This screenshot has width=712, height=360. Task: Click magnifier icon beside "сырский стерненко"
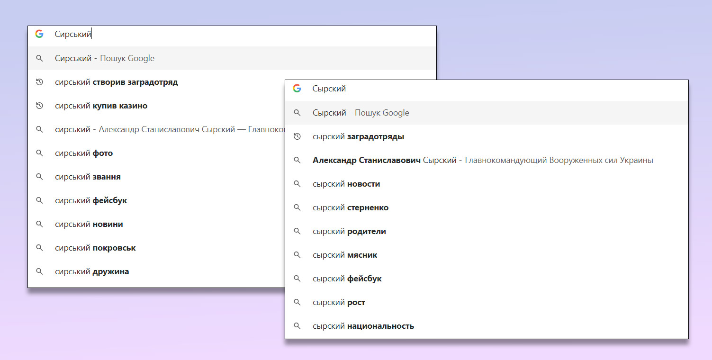(x=297, y=207)
